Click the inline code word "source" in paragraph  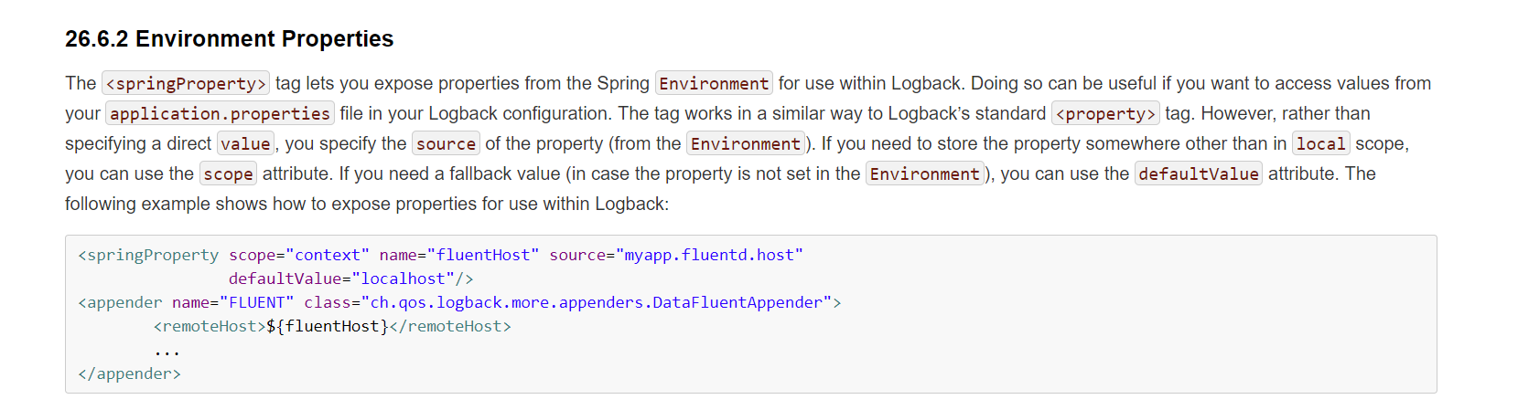[x=446, y=144]
